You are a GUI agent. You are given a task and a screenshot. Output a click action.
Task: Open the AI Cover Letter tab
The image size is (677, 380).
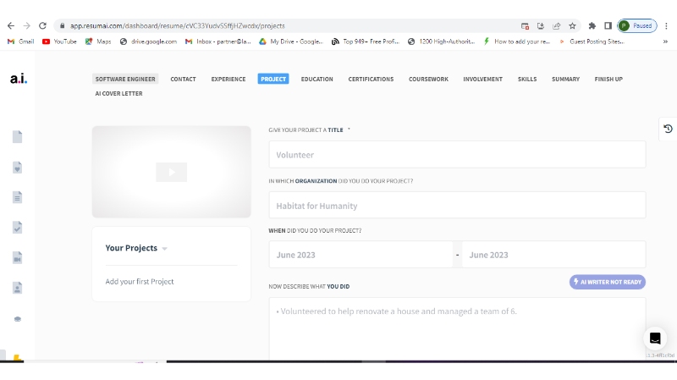point(118,94)
